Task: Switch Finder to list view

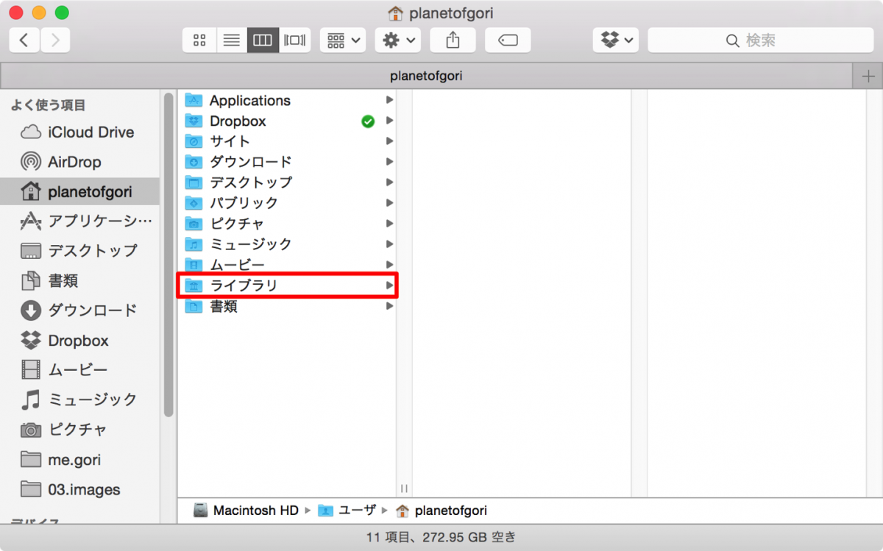Action: [230, 40]
